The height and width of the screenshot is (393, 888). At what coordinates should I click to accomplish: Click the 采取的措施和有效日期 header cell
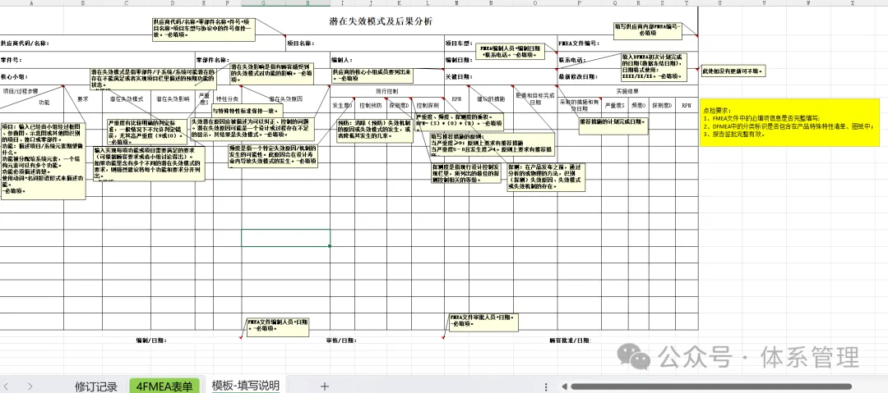pyautogui.click(x=580, y=105)
